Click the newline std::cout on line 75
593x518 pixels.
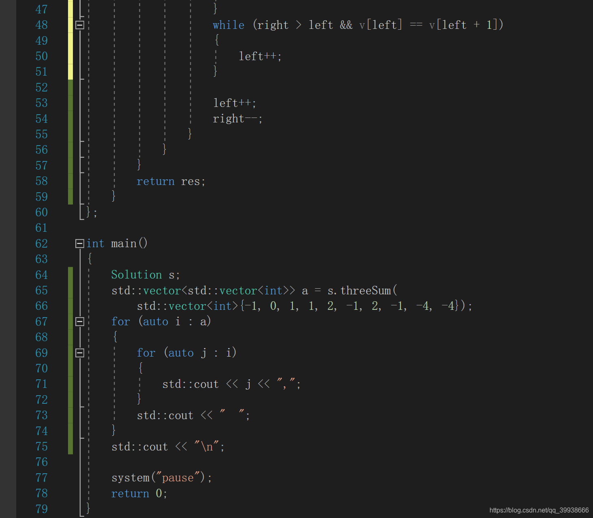(168, 447)
